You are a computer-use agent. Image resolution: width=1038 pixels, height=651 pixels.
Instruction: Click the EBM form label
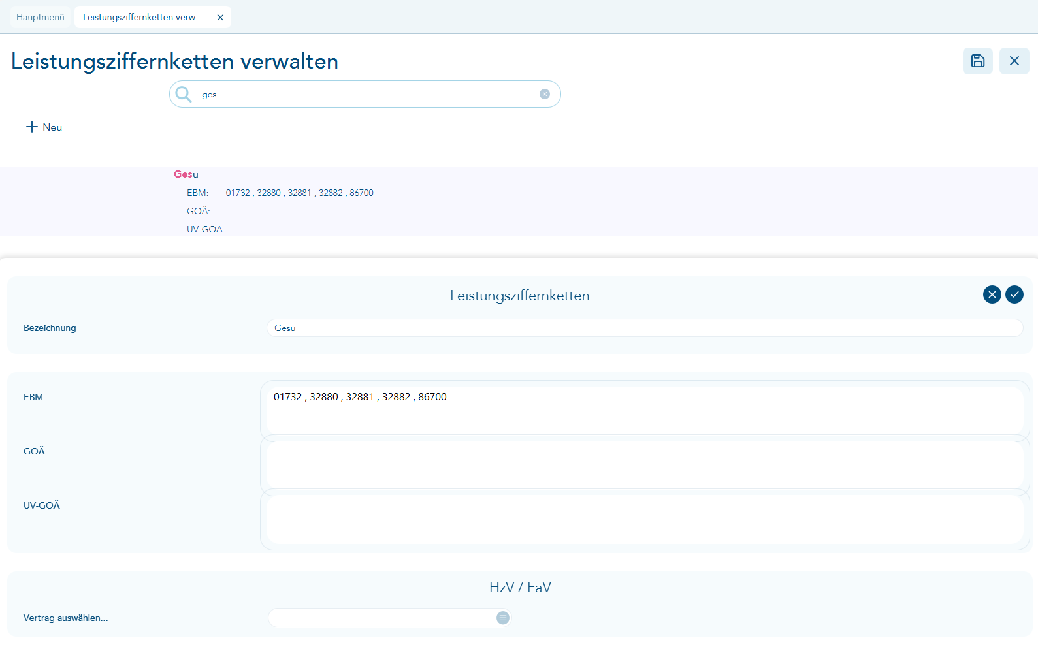point(33,397)
